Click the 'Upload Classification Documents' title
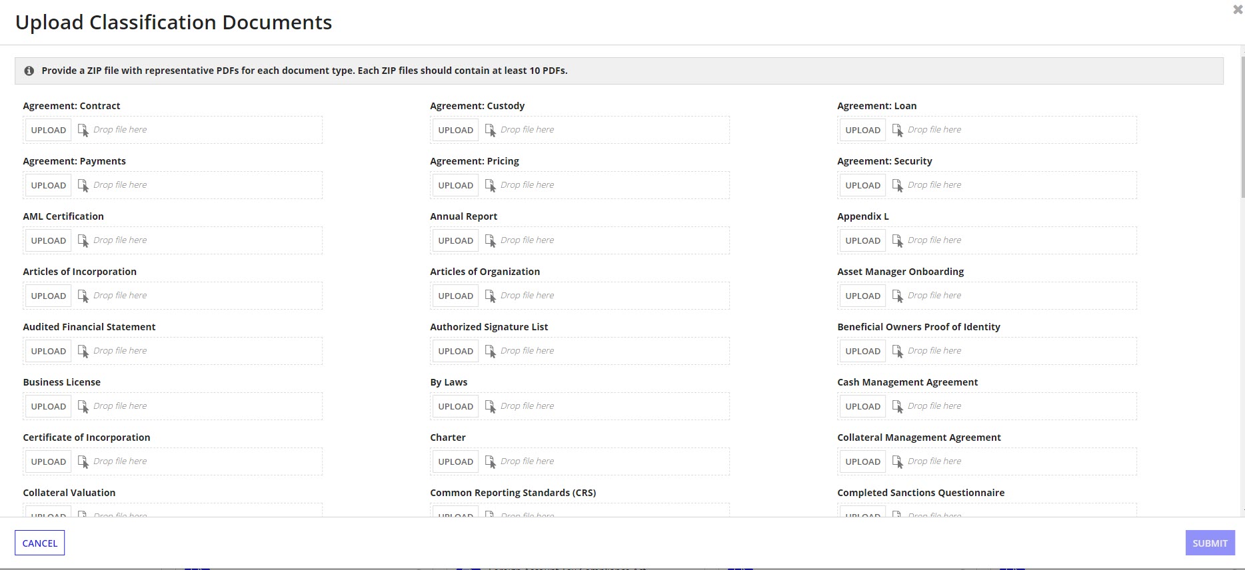The image size is (1245, 570). click(174, 23)
